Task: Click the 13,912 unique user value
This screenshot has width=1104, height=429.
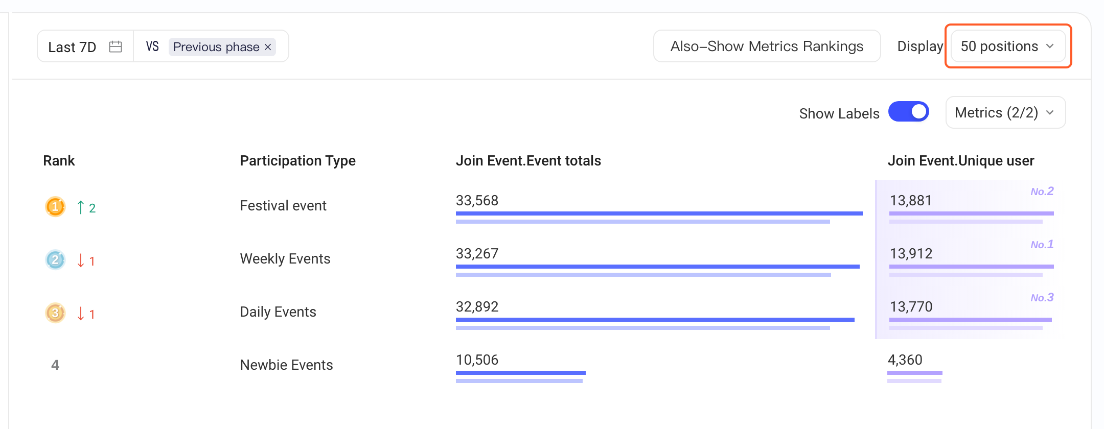Action: pyautogui.click(x=911, y=253)
